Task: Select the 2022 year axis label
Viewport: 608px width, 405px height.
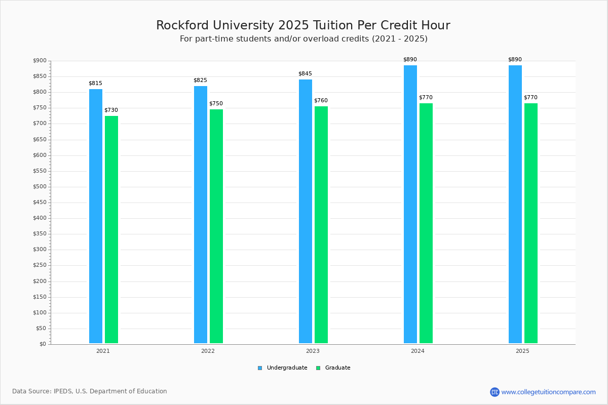Action: point(207,350)
